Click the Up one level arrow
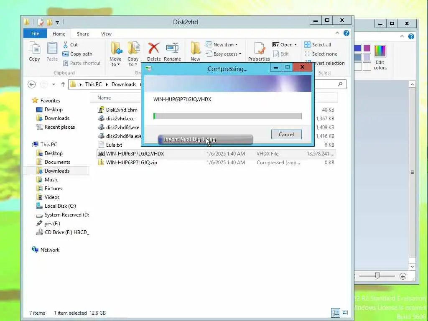 pyautogui.click(x=63, y=84)
